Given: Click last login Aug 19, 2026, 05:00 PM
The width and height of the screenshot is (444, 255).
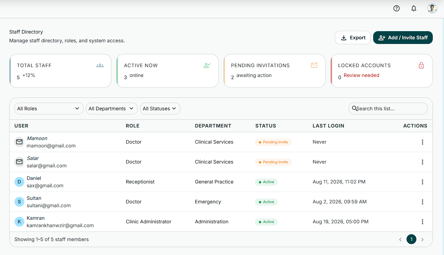Looking at the screenshot, I should (341, 222).
